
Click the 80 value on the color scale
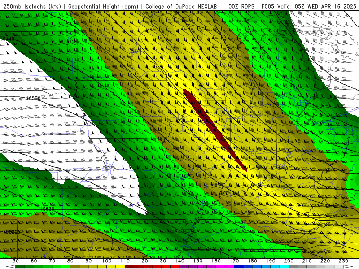[x=70, y=261]
